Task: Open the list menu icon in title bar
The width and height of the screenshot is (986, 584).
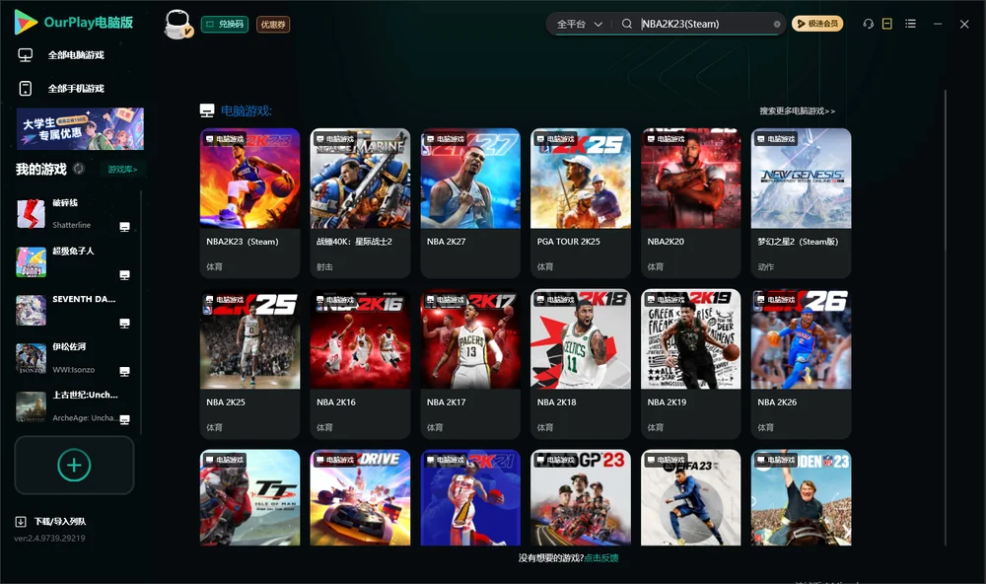Action: click(910, 24)
